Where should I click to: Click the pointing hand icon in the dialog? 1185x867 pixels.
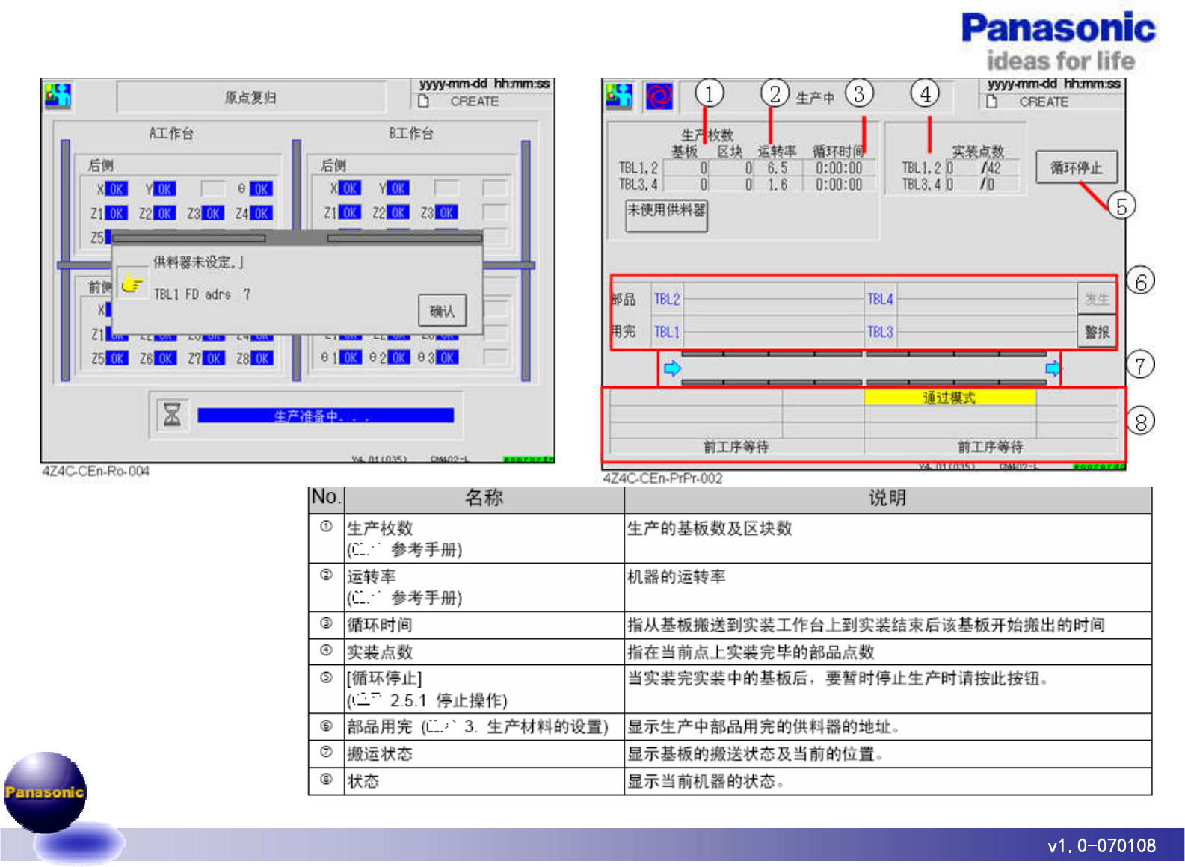132,284
